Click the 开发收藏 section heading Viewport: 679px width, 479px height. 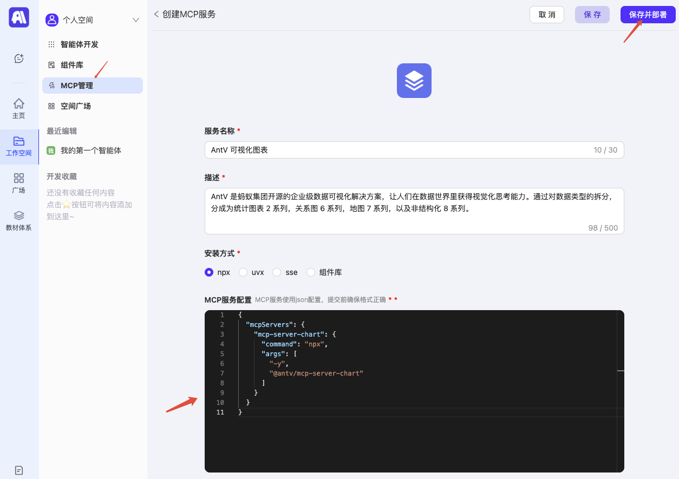pos(62,176)
